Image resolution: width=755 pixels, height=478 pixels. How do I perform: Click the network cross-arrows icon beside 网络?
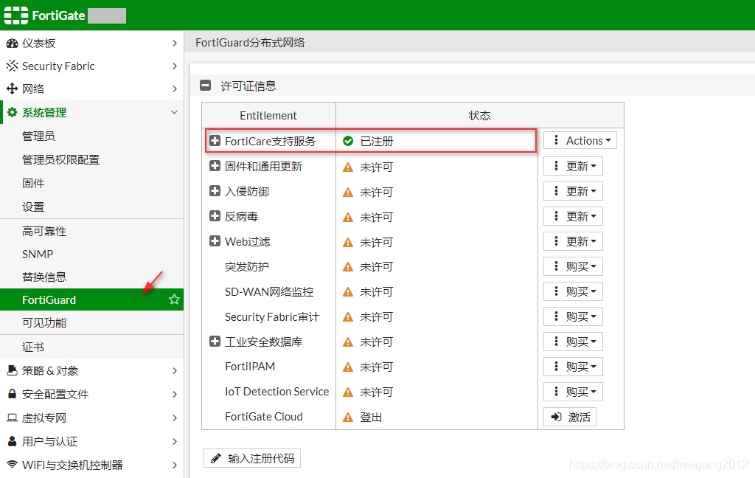coord(12,89)
